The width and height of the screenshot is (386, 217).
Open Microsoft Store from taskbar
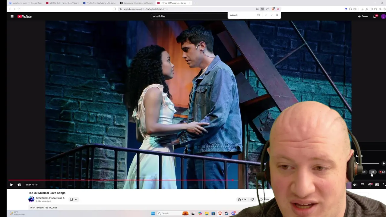point(213,213)
